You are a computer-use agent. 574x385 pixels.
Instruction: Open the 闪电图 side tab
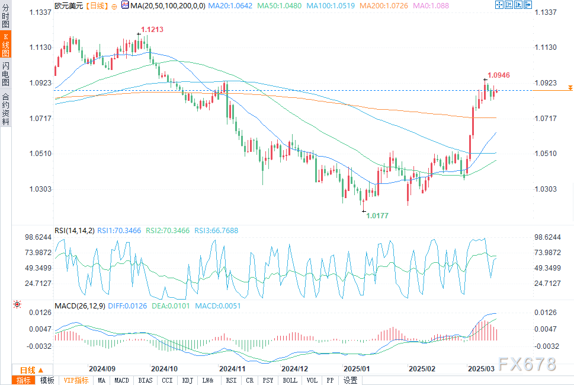[x=5, y=73]
